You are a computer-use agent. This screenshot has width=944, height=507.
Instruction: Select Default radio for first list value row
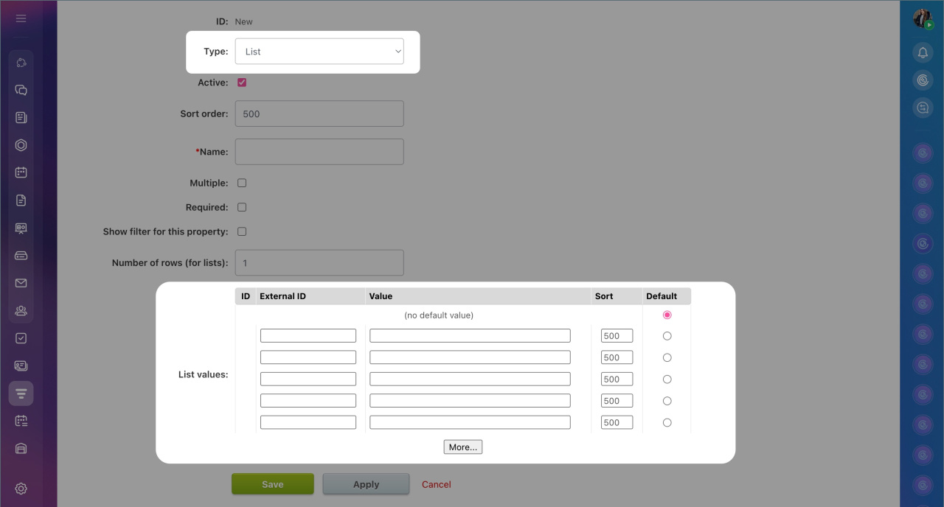tap(667, 336)
